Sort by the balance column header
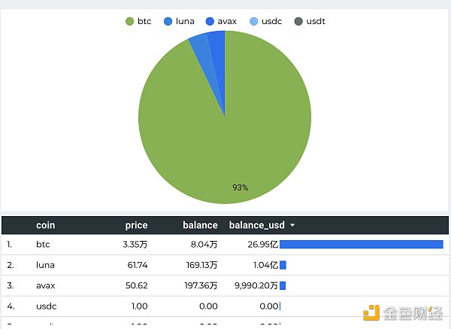The width and height of the screenshot is (451, 329). pyautogui.click(x=200, y=225)
